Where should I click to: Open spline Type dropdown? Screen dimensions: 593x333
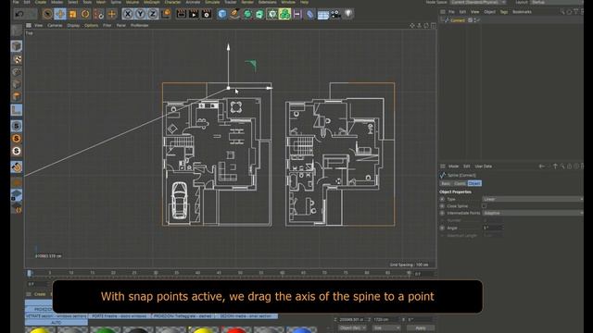pyautogui.click(x=533, y=199)
